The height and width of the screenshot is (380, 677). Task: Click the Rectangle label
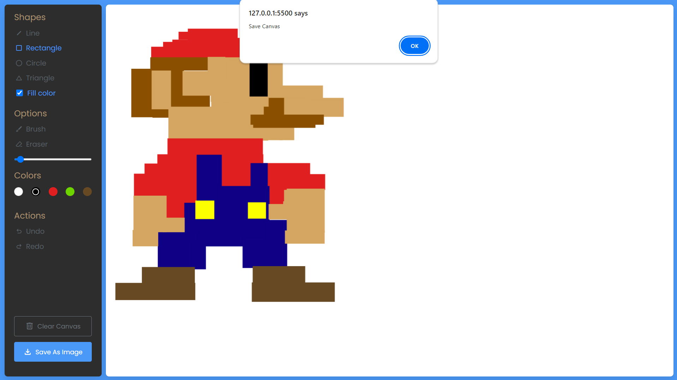click(x=44, y=48)
